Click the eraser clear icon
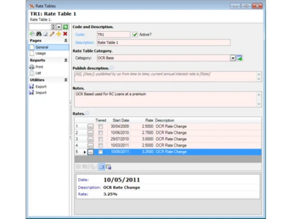Image resolution: width=292 pixels, height=219 pixels. click(45, 34)
